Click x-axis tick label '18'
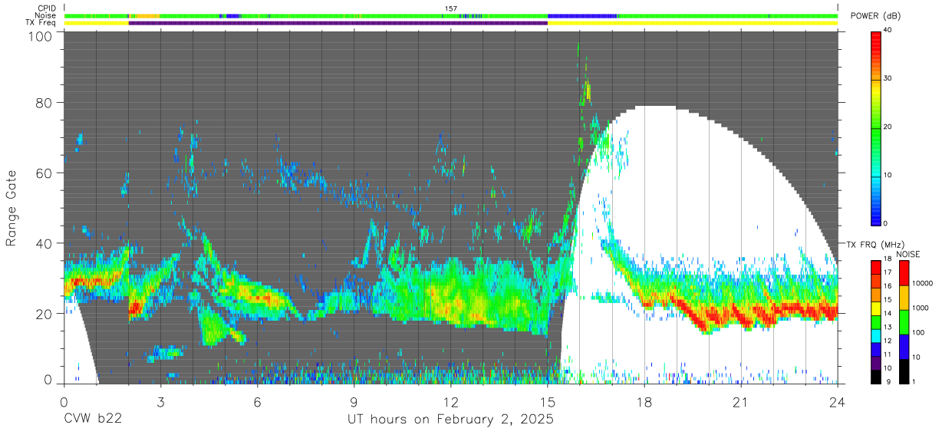The height and width of the screenshot is (435, 942). 644,403
